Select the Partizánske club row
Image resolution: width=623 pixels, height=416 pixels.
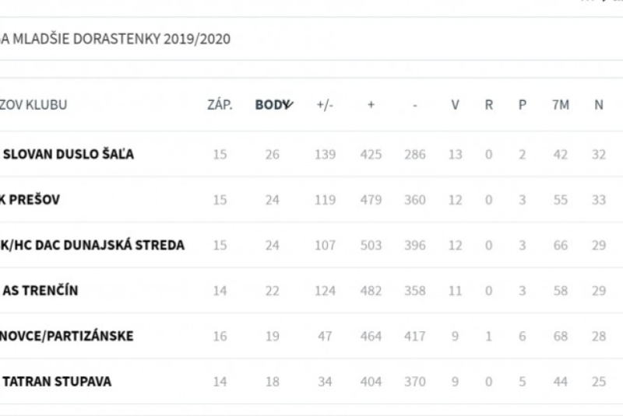click(67, 337)
